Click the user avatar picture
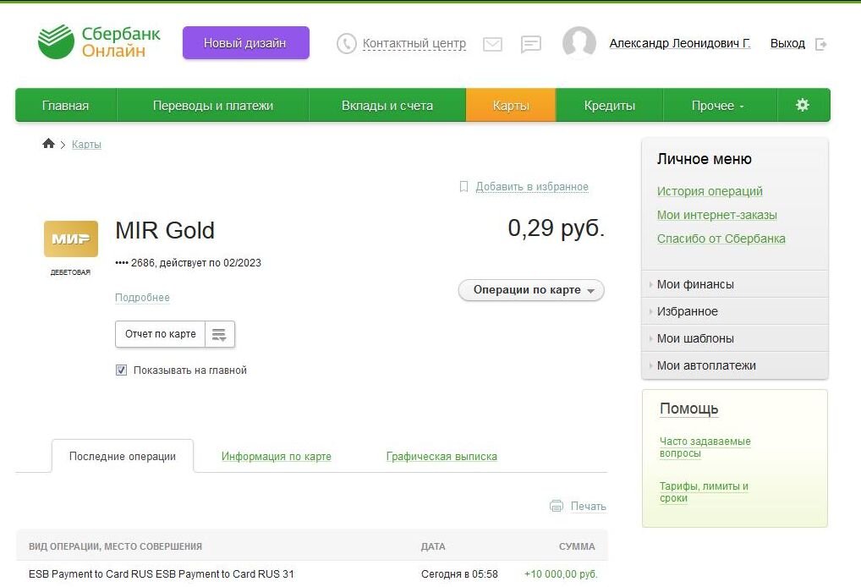Screen dimensions: 861x587 tap(579, 42)
